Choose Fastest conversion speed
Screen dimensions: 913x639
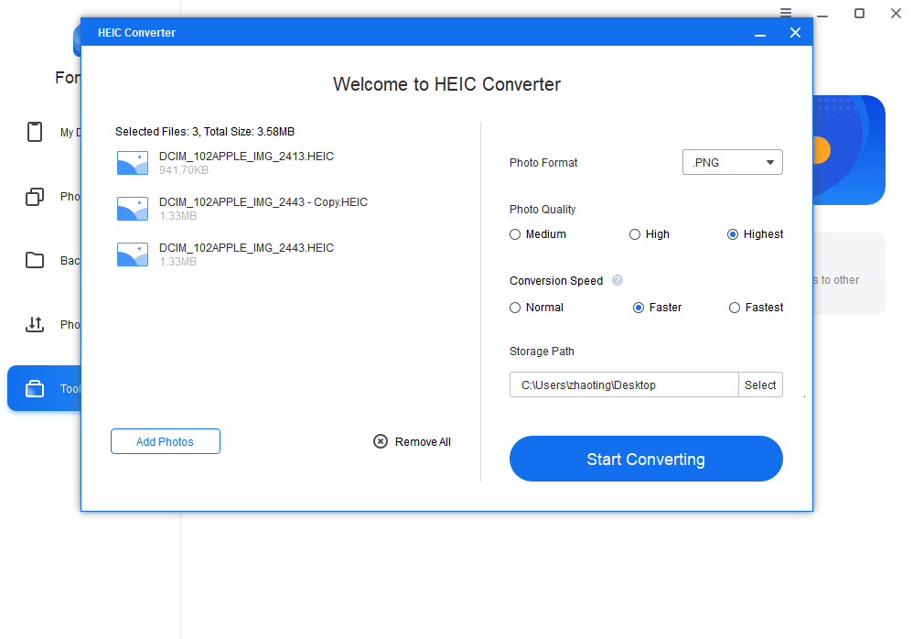tap(734, 308)
